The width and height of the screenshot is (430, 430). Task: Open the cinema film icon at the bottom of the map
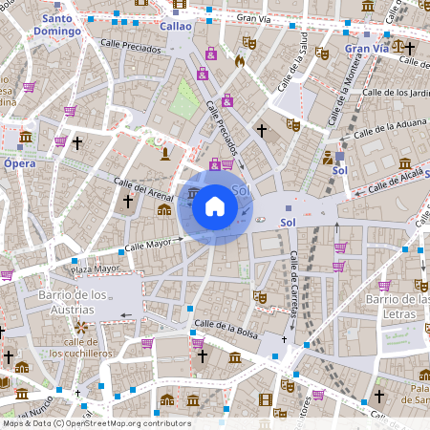266,399
